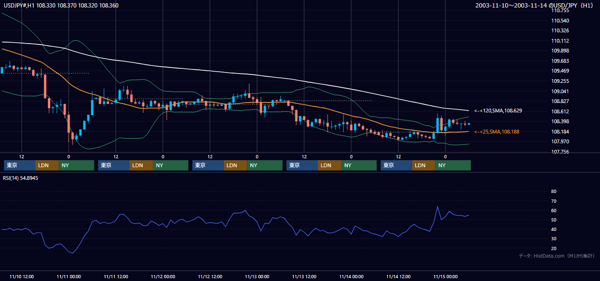Click the 11/12 12:00 date label
Viewport: 600px width, 281px height.
[210, 276]
